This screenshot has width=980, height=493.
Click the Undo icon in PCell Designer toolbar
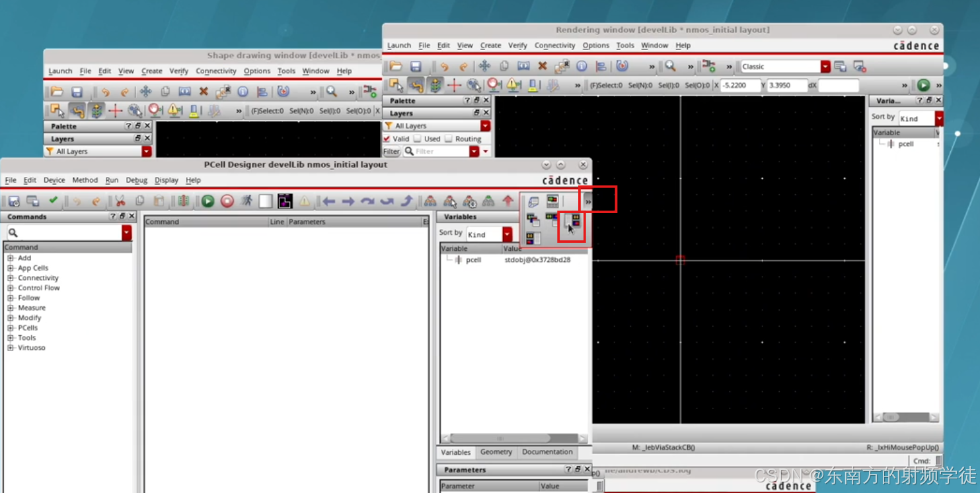[77, 201]
